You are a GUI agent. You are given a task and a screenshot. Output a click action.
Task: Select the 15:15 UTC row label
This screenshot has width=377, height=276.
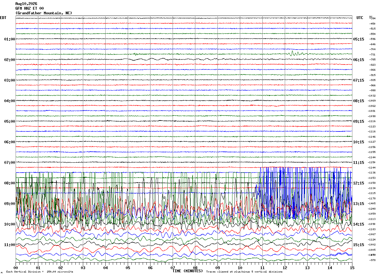coord(359,245)
